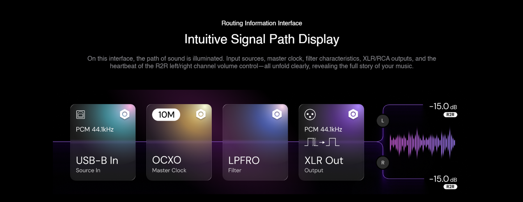Viewport: 523px width, 202px height.
Task: Click the Intuitive Signal Path Display heading
Action: coord(262,39)
